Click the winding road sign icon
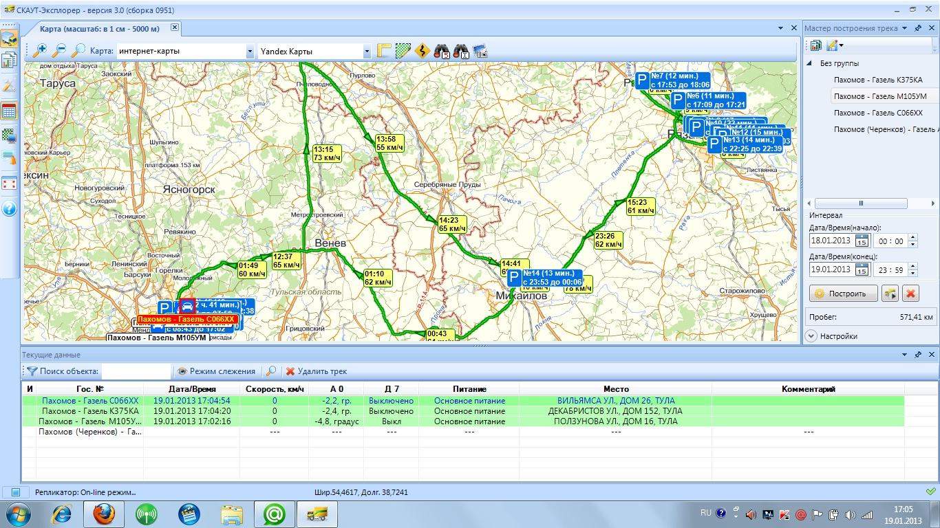940x528 pixels. [x=423, y=51]
